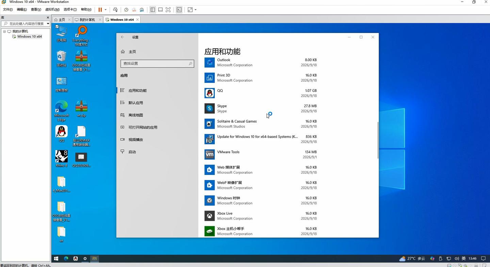The width and height of the screenshot is (490, 267).
Task: Open the 此电脑 desktop icon
Action: 62,34
